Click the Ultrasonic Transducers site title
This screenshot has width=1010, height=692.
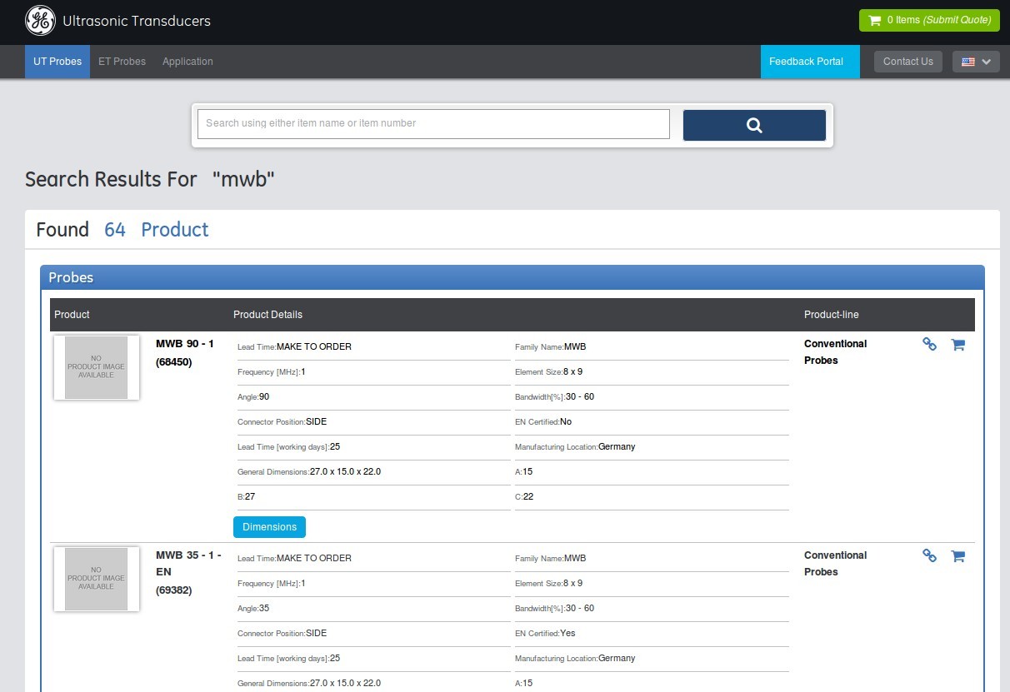click(x=137, y=21)
